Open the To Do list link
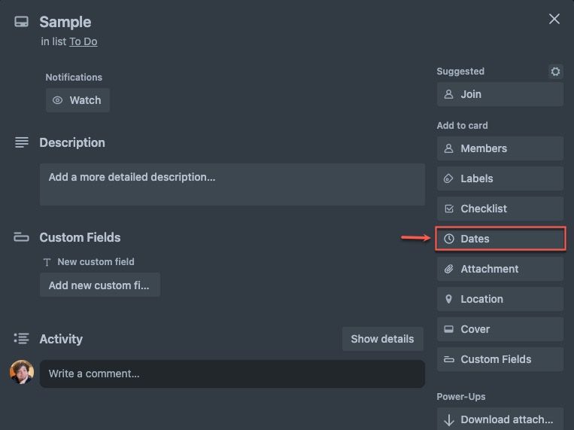This screenshot has height=430, width=574. (x=83, y=41)
